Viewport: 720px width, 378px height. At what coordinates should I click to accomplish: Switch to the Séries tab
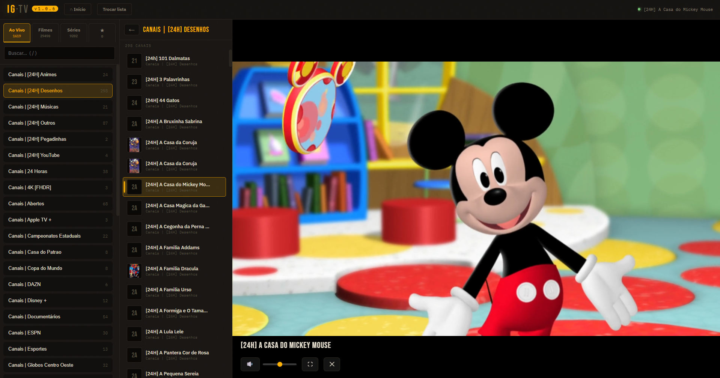coord(74,33)
